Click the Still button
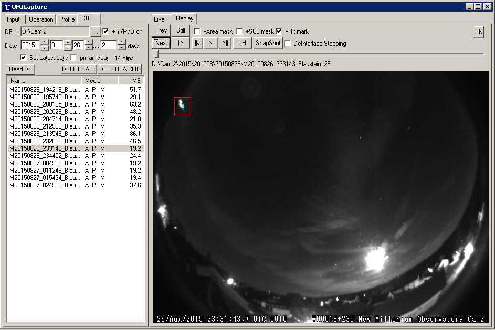 tap(181, 30)
